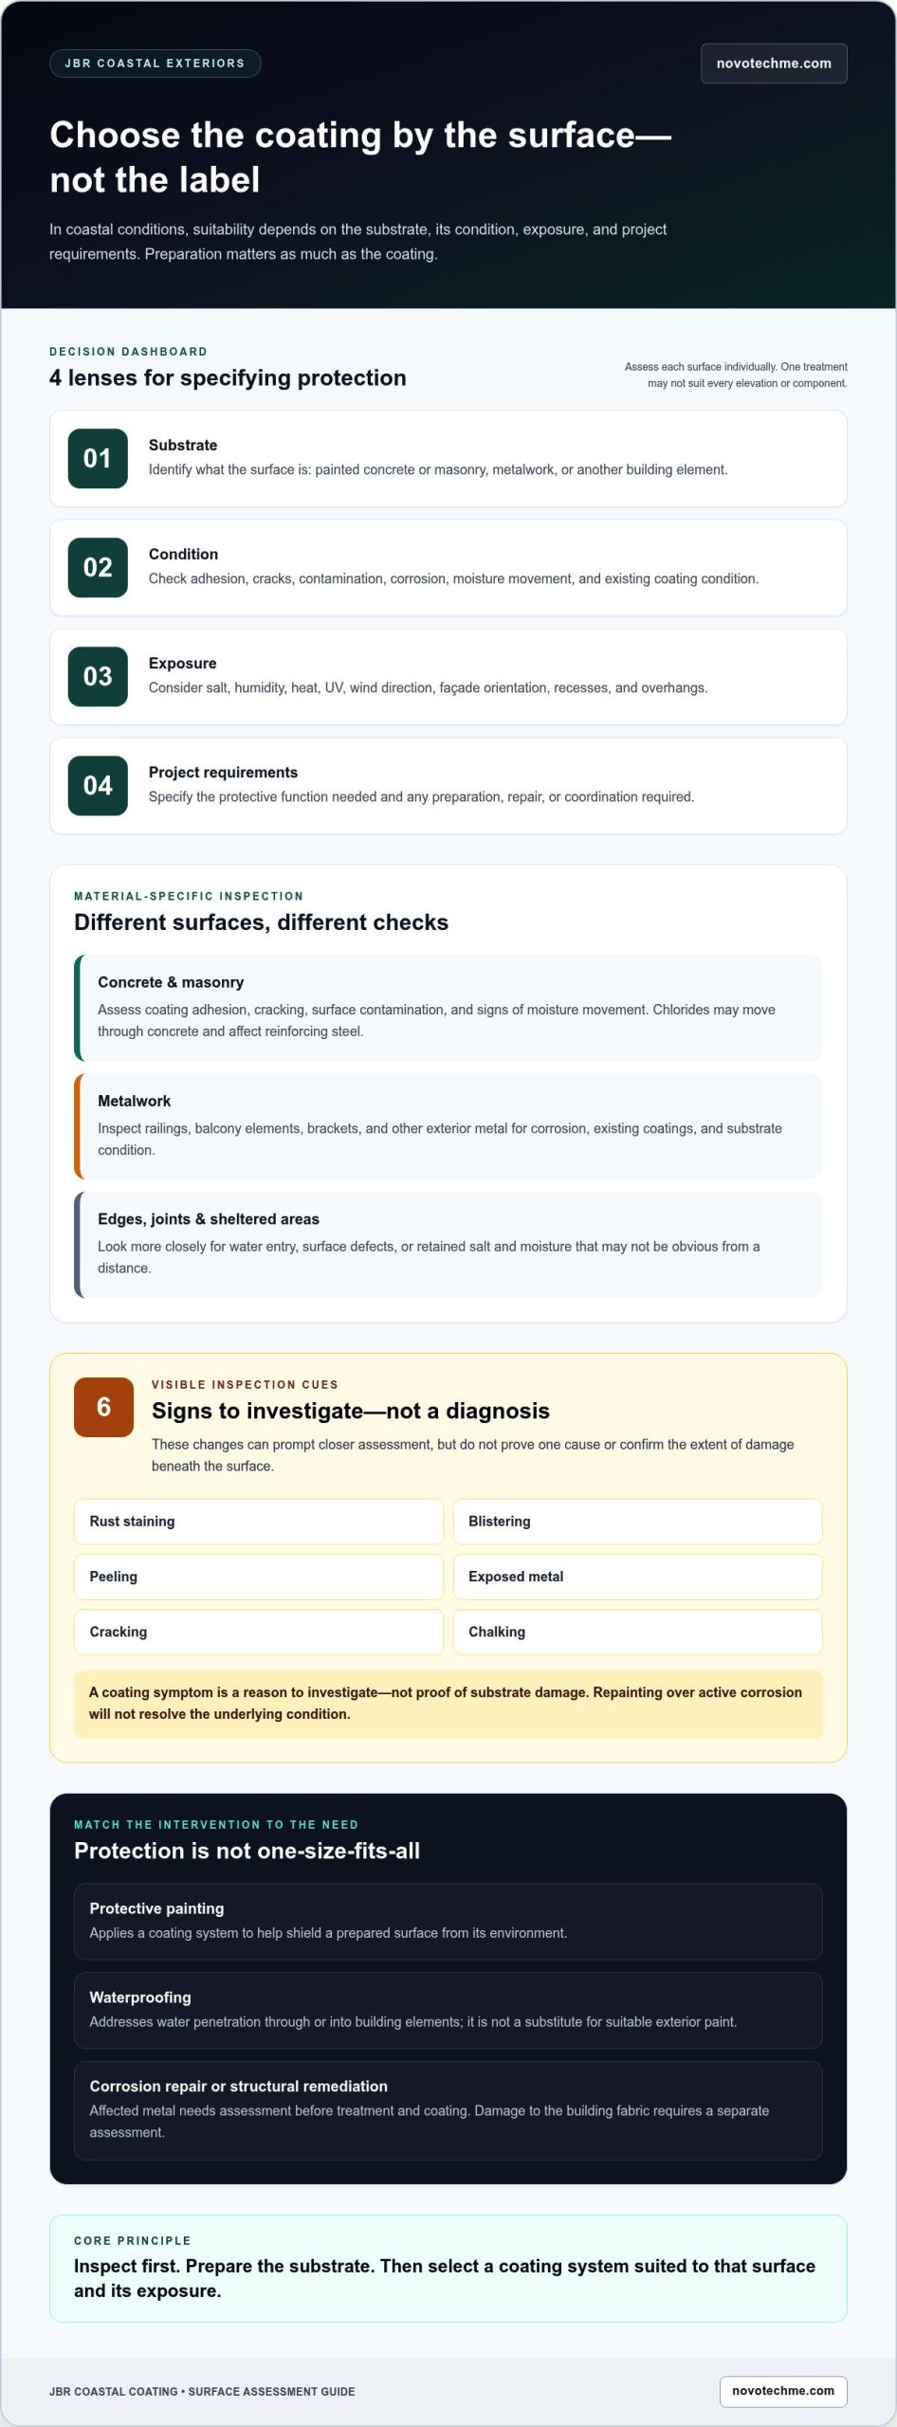
Task: Click the Protective painting panel
Action: (x=448, y=1921)
